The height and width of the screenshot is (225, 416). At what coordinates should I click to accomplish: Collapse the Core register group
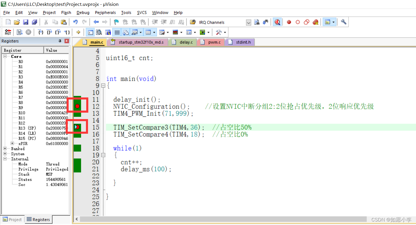[5, 56]
